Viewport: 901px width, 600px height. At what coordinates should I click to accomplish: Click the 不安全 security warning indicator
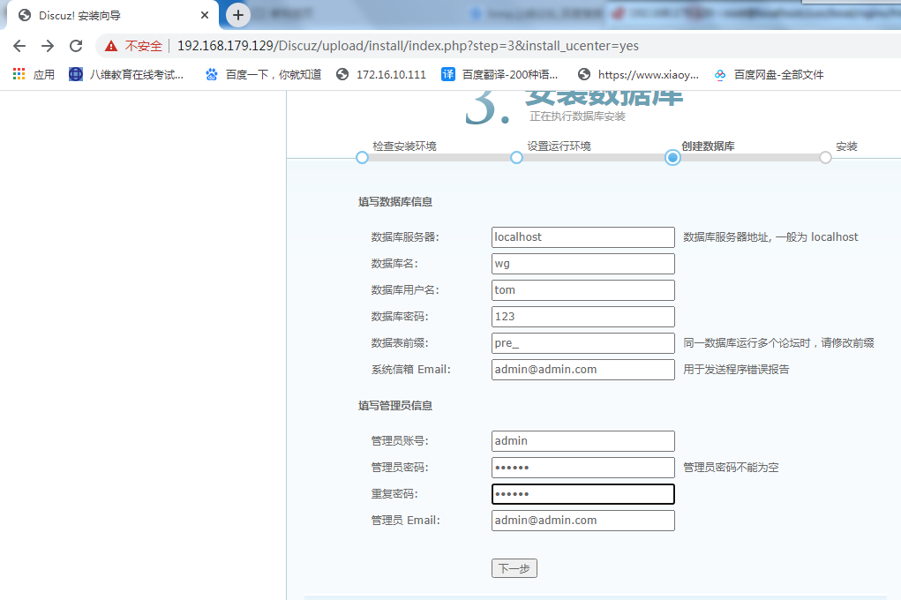tap(138, 44)
